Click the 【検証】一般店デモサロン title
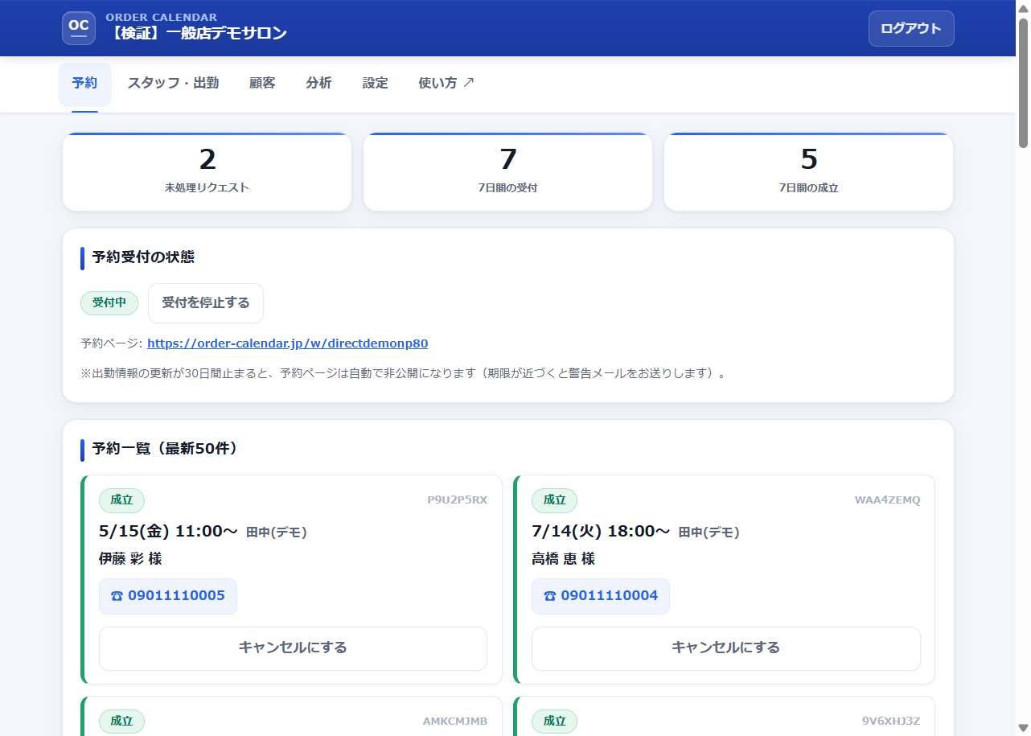 click(x=196, y=34)
